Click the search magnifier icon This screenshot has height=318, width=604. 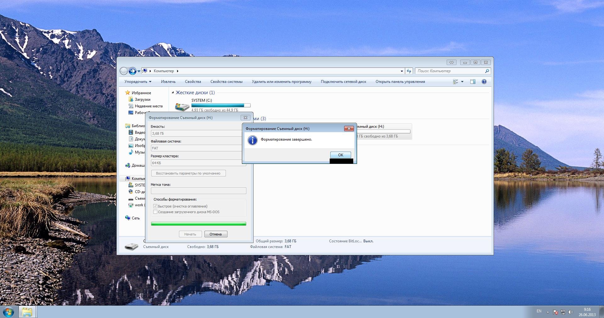click(x=487, y=71)
